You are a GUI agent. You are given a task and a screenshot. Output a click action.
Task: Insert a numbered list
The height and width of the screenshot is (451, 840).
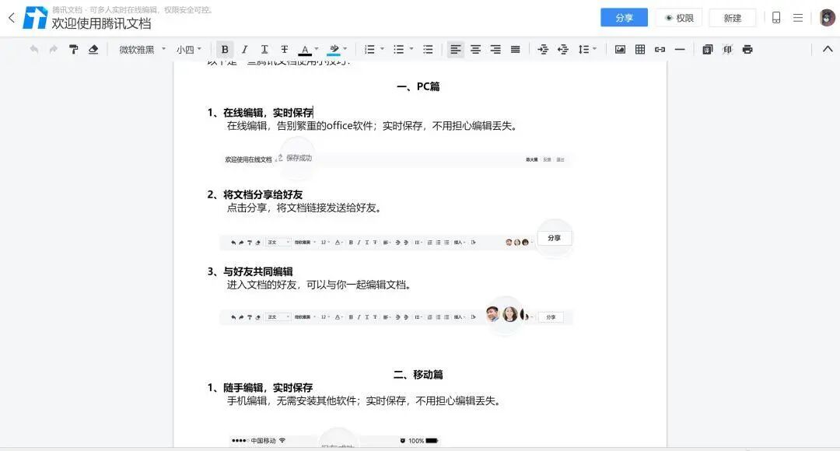pyautogui.click(x=369, y=49)
